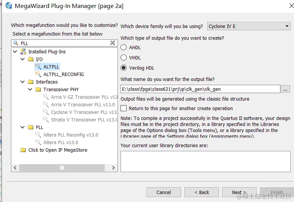Click the I/O label in tree

(x=39, y=59)
